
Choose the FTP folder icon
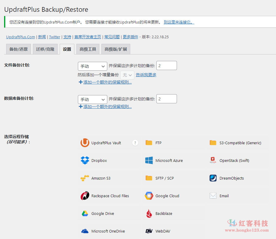click(x=149, y=143)
